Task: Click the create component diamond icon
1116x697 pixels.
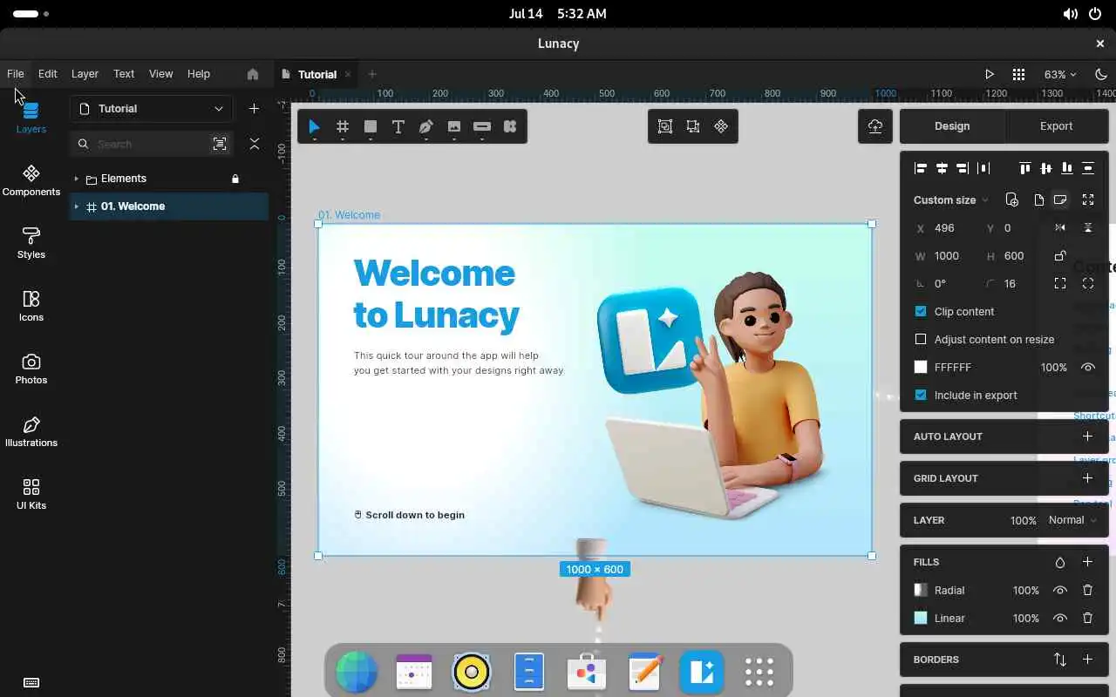Action: tap(721, 126)
